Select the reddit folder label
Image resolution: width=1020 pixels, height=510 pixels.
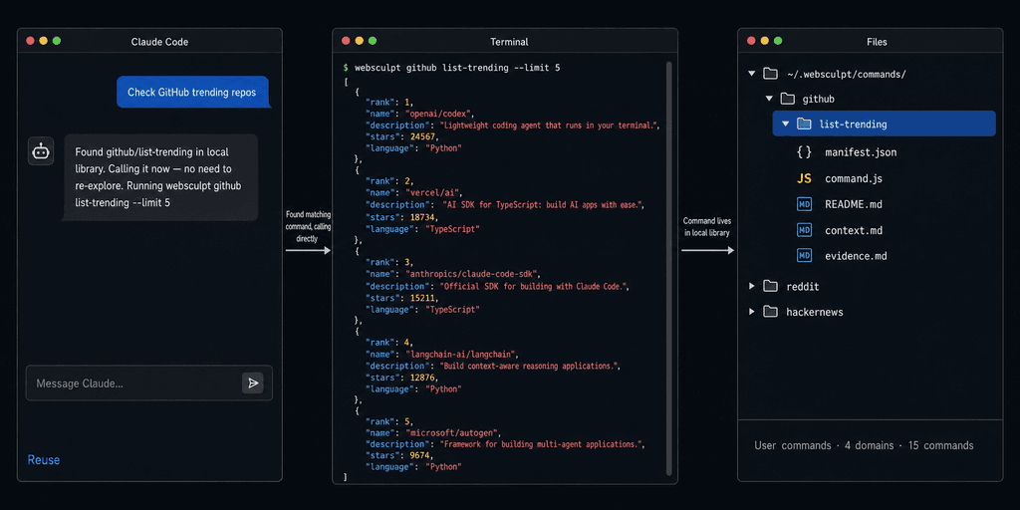coord(803,287)
